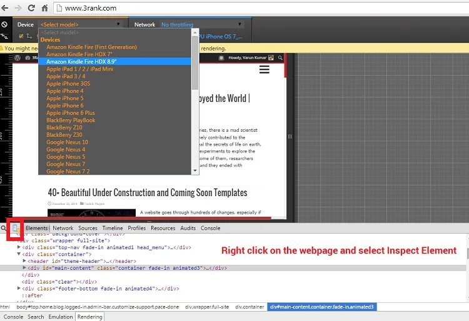The height and width of the screenshot is (321, 469).
Task: Open the hamburger menu on the webpage
Action: tap(264, 69)
